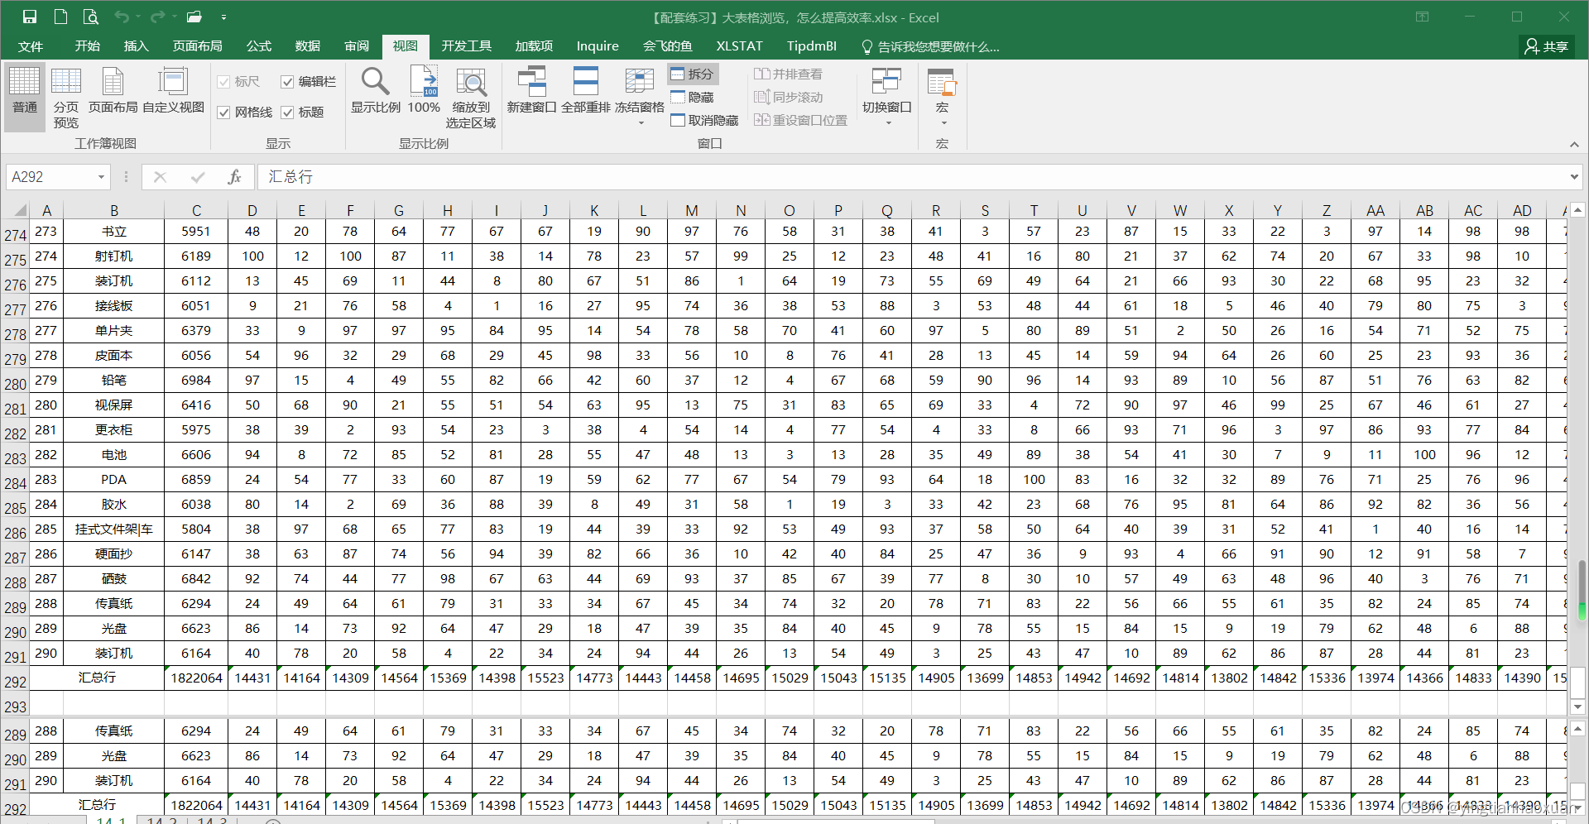Open the Inquire tab

(x=598, y=46)
